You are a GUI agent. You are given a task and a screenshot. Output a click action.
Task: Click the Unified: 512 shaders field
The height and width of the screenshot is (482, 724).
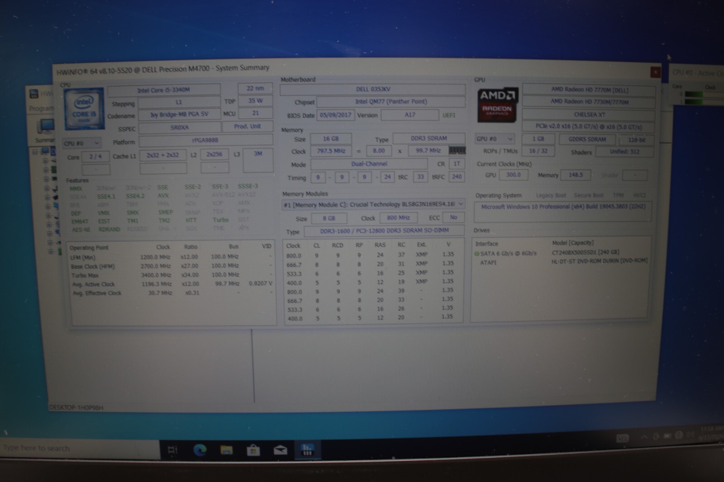pyautogui.click(x=624, y=151)
